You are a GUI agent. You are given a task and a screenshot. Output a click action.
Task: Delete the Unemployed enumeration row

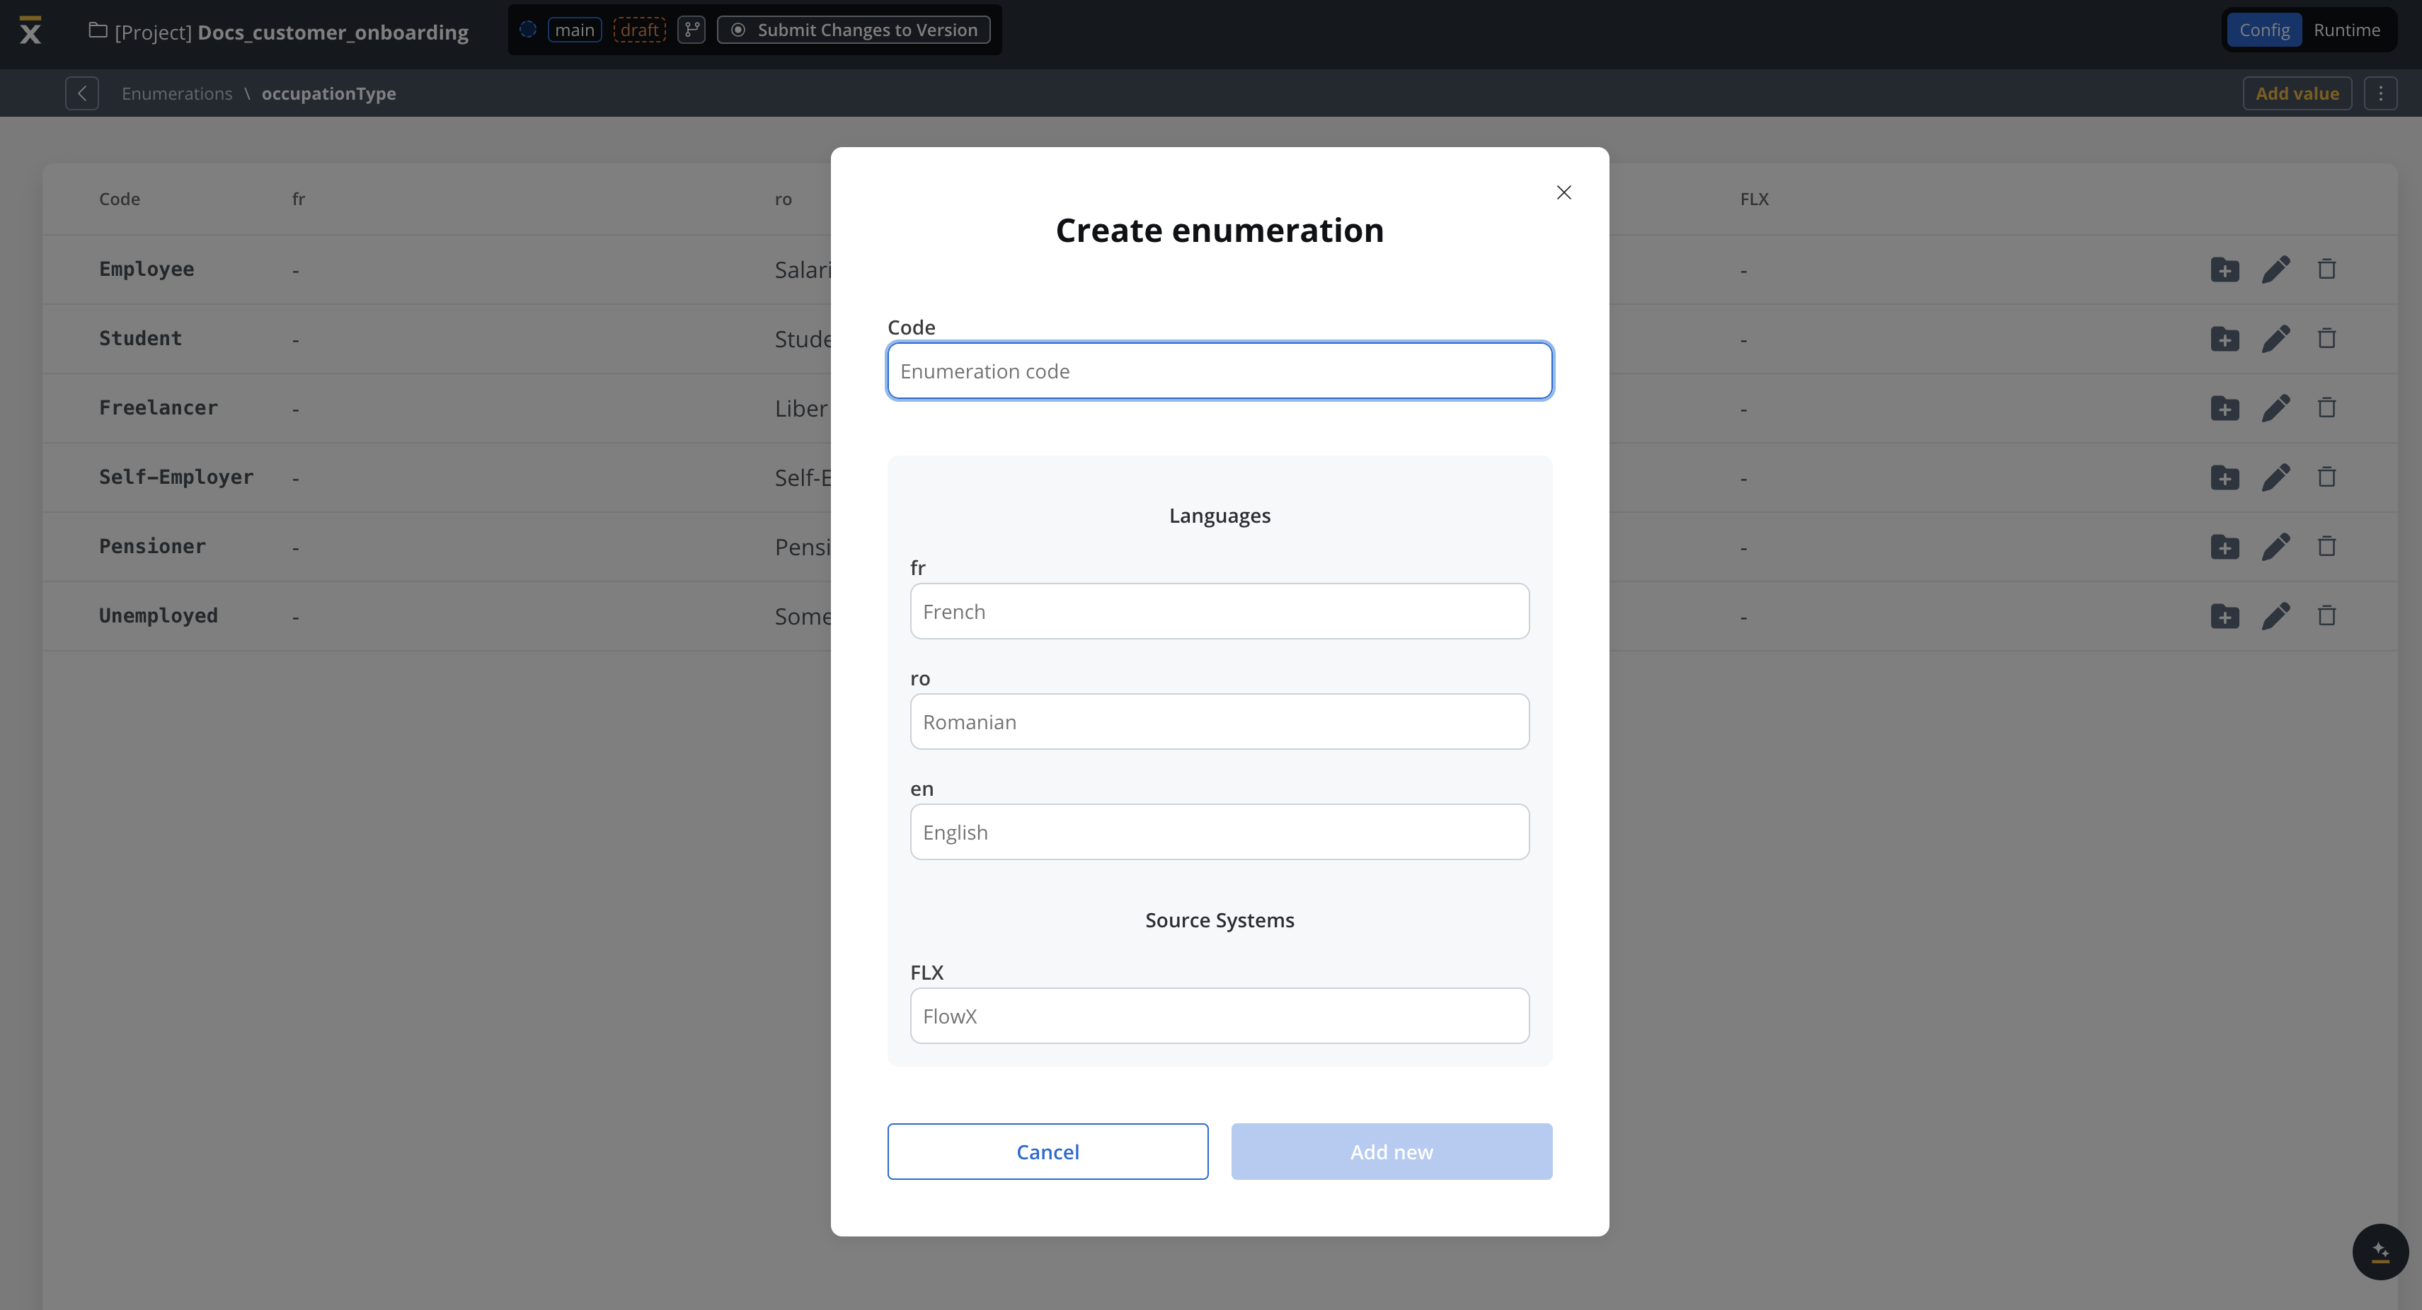click(2327, 617)
